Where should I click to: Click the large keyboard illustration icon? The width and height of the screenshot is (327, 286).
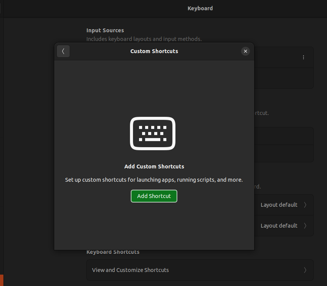[x=153, y=134]
